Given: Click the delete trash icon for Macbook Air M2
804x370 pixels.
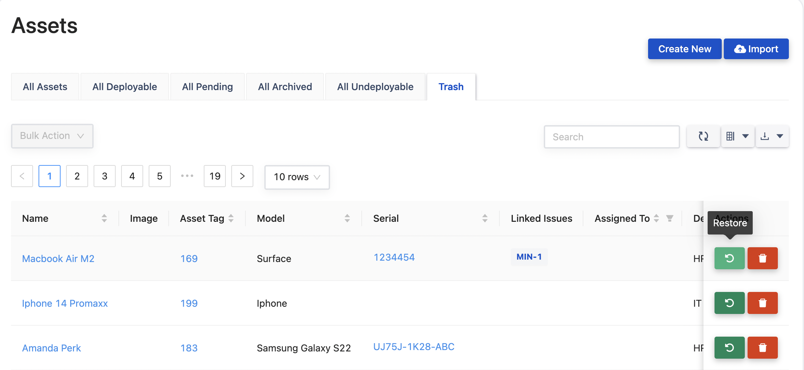Looking at the screenshot, I should pos(762,258).
